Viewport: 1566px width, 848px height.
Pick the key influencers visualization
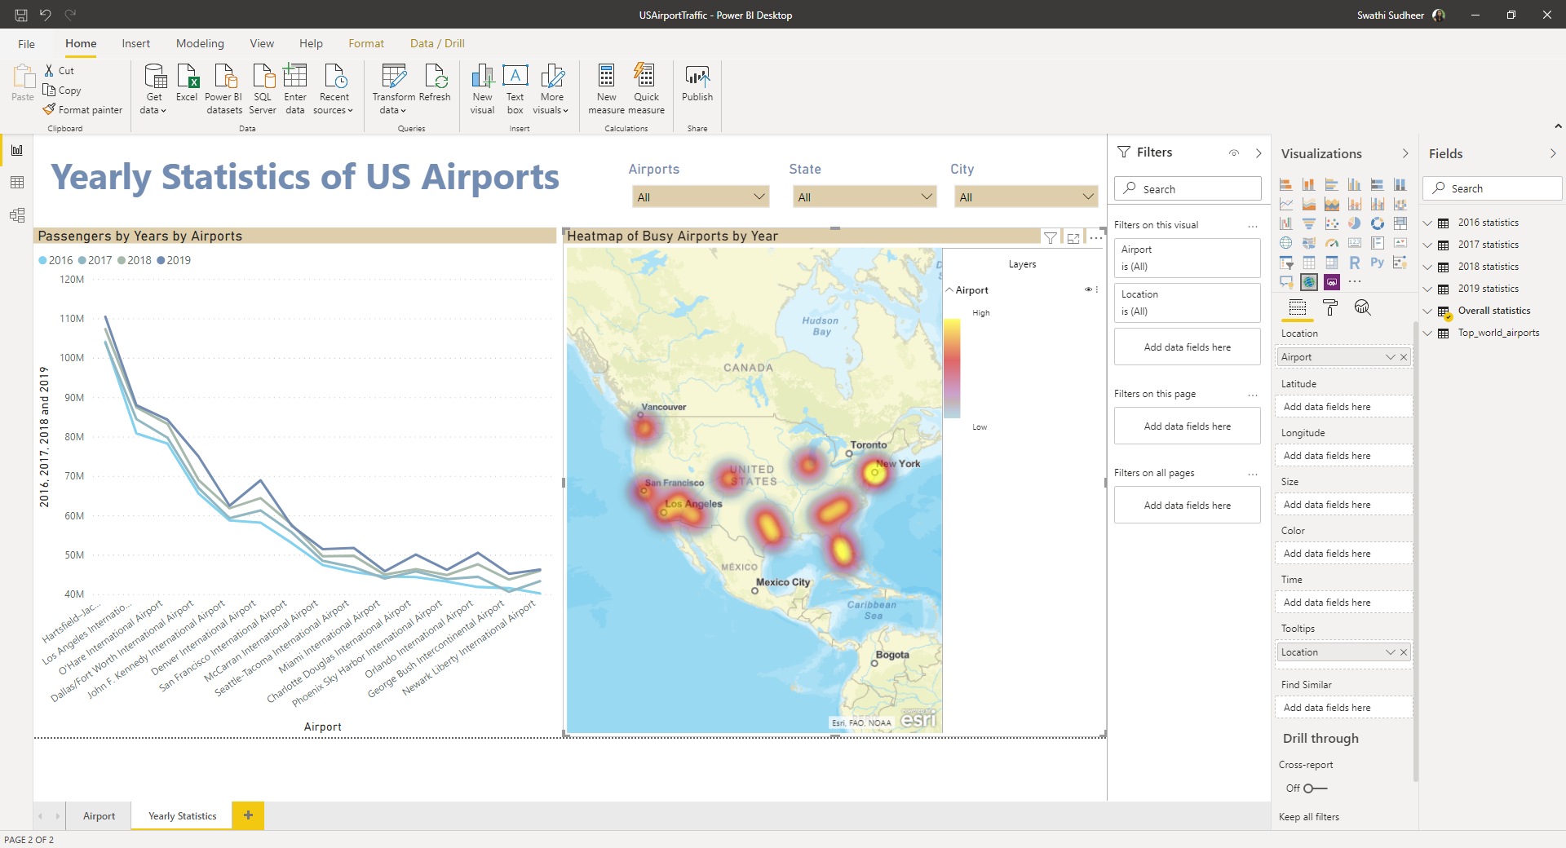pos(1400,263)
